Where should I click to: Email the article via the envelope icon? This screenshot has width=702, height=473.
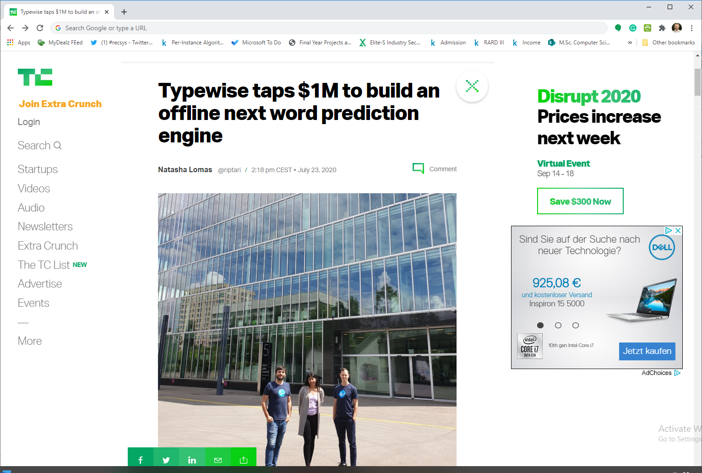(218, 460)
